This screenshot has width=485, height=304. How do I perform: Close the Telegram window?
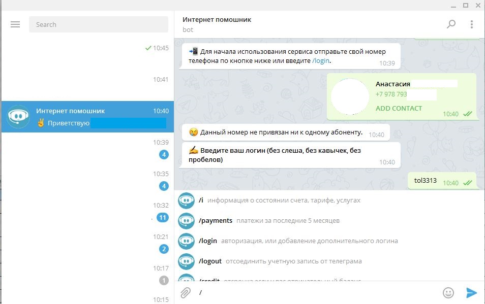point(478,6)
